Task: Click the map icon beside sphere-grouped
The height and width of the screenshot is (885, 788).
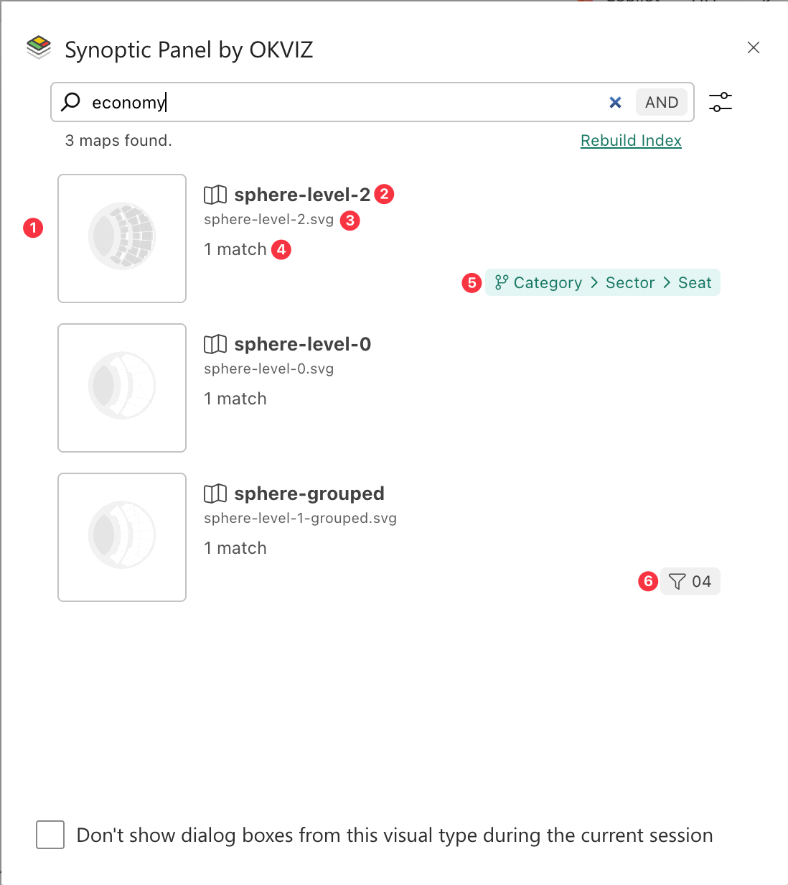Action: (215, 494)
